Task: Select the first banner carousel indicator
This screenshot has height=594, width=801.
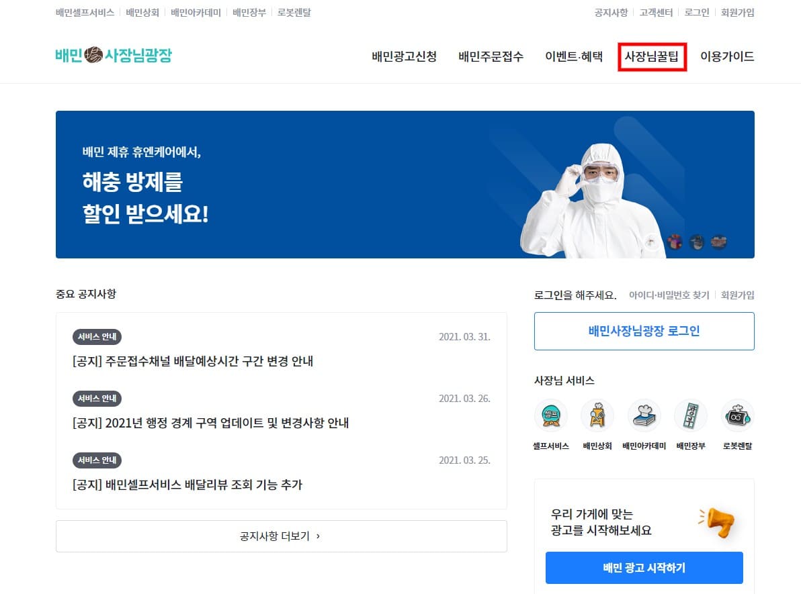Action: [x=651, y=242]
